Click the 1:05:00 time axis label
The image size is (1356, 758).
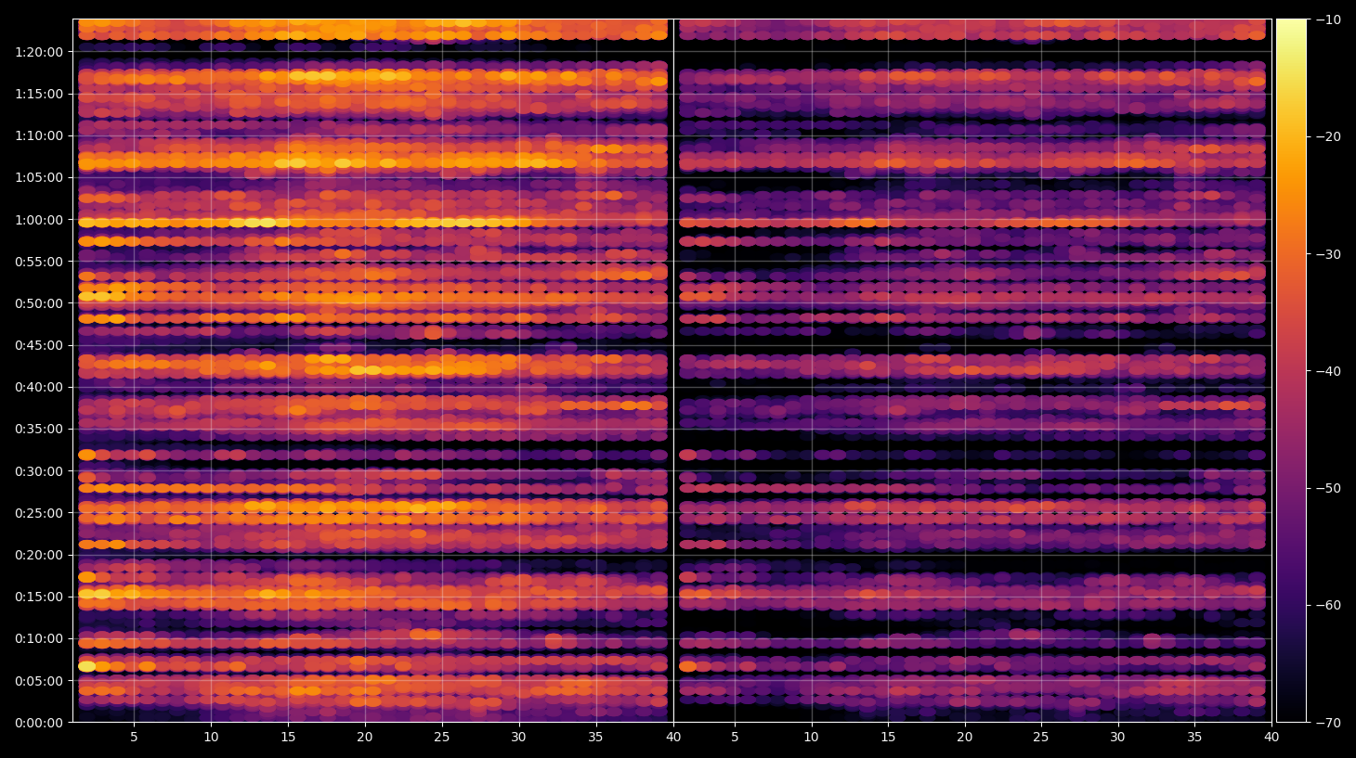(x=39, y=177)
